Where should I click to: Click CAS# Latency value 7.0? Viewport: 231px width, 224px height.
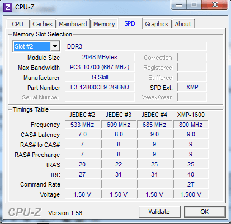coord(82,134)
